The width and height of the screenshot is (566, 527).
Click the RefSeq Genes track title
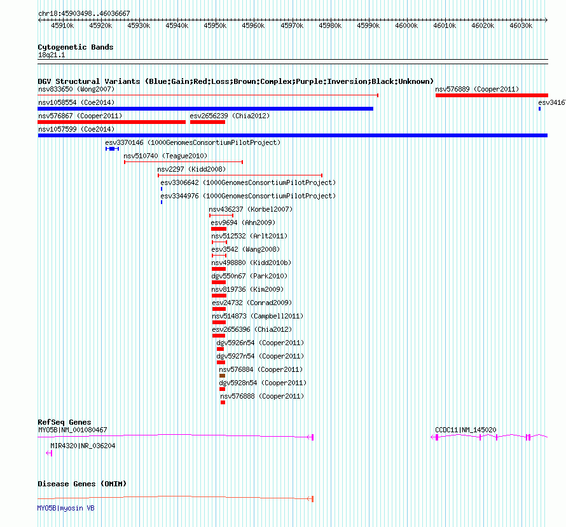[x=64, y=422]
